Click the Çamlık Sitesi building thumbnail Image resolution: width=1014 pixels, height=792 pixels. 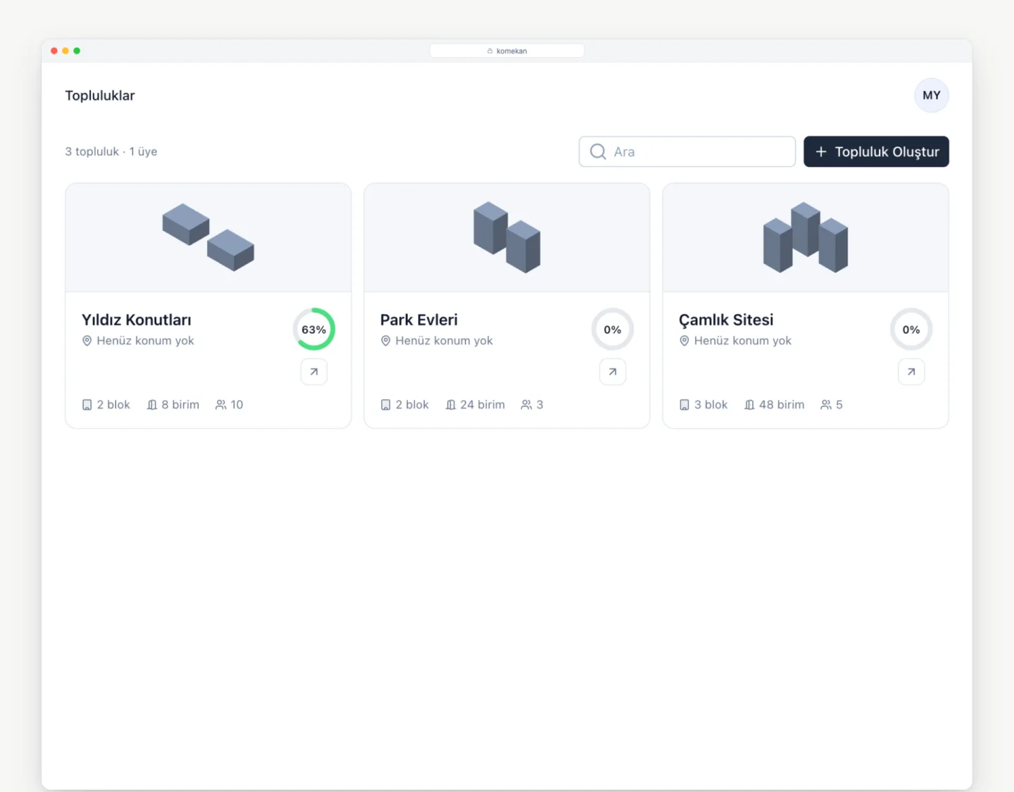806,237
